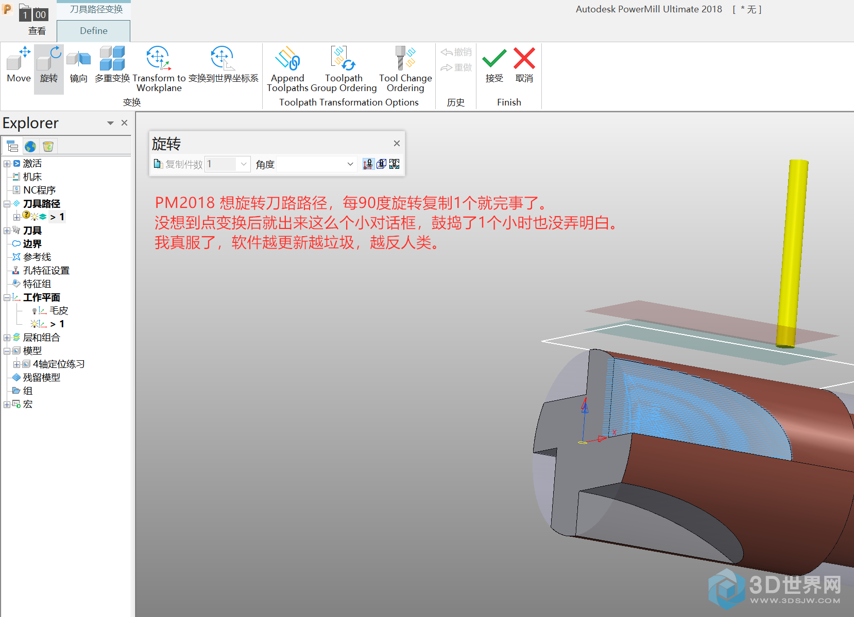
Task: Click the green layers icon of toolpath 1
Action: (43, 217)
